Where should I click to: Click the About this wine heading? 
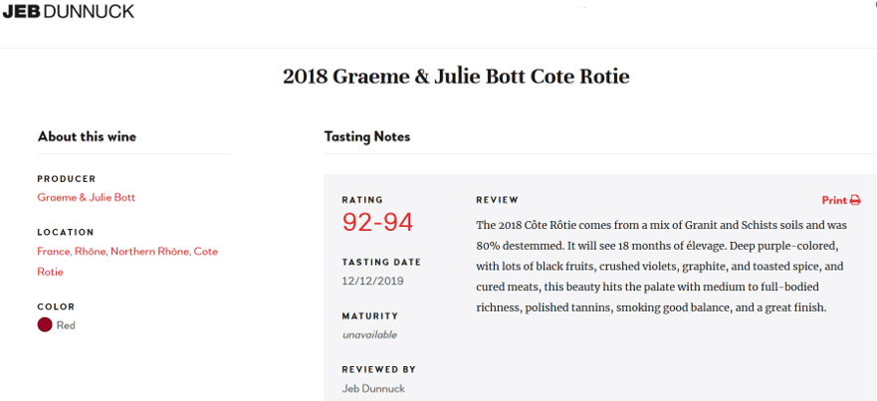click(87, 136)
